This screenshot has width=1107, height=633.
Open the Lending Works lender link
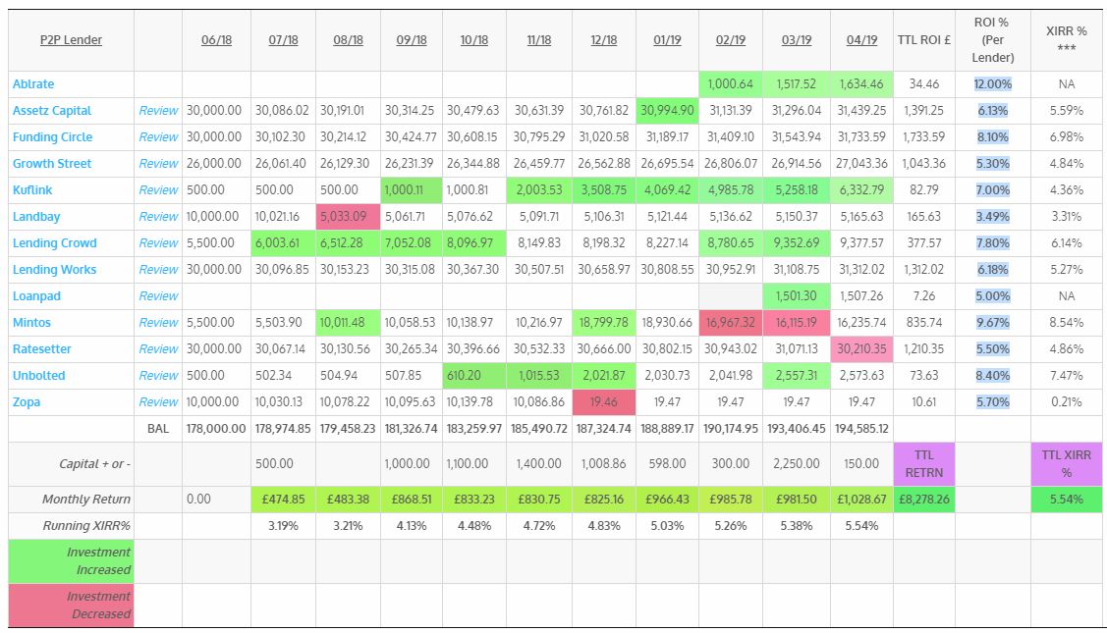point(54,270)
